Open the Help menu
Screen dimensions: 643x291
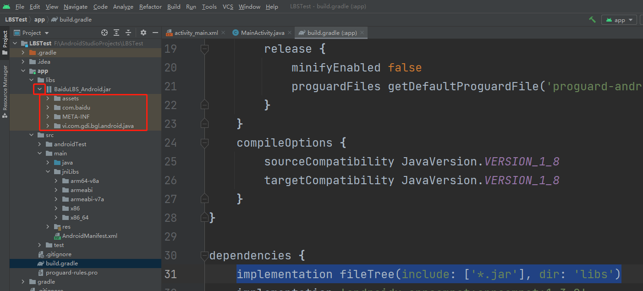coord(272,6)
